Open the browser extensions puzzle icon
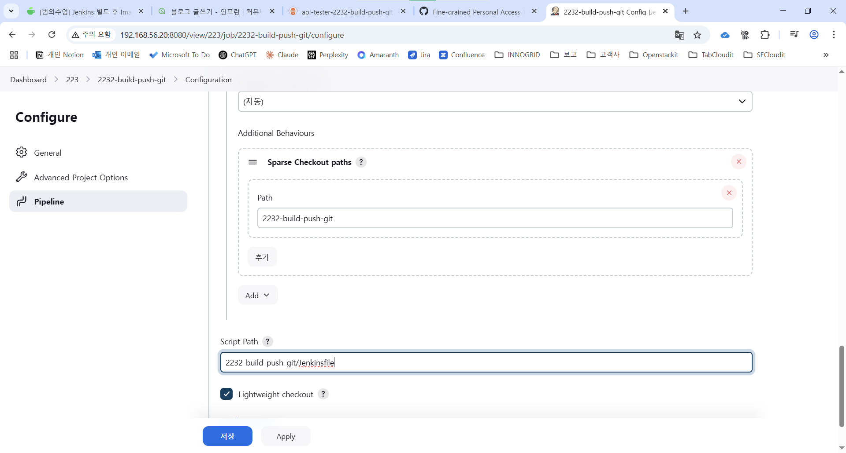Screen dimensions: 846x453 pos(765,35)
